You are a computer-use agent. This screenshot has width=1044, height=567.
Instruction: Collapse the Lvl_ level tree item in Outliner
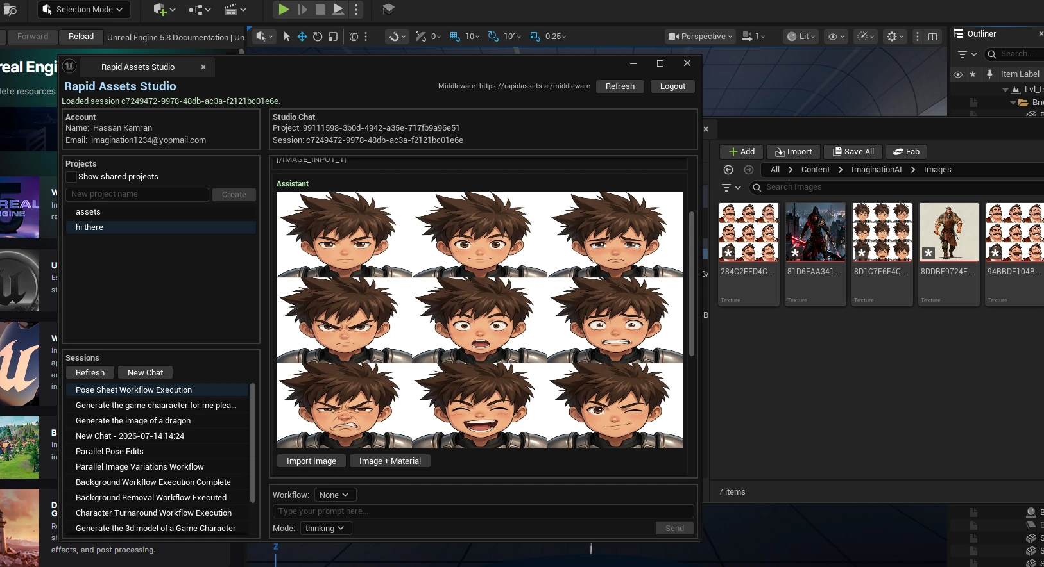1005,90
